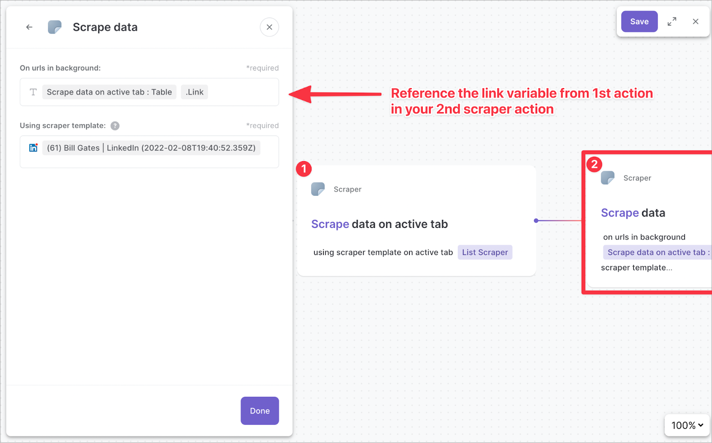
Task: Click the help question mark beside scraper template
Action: (x=115, y=126)
